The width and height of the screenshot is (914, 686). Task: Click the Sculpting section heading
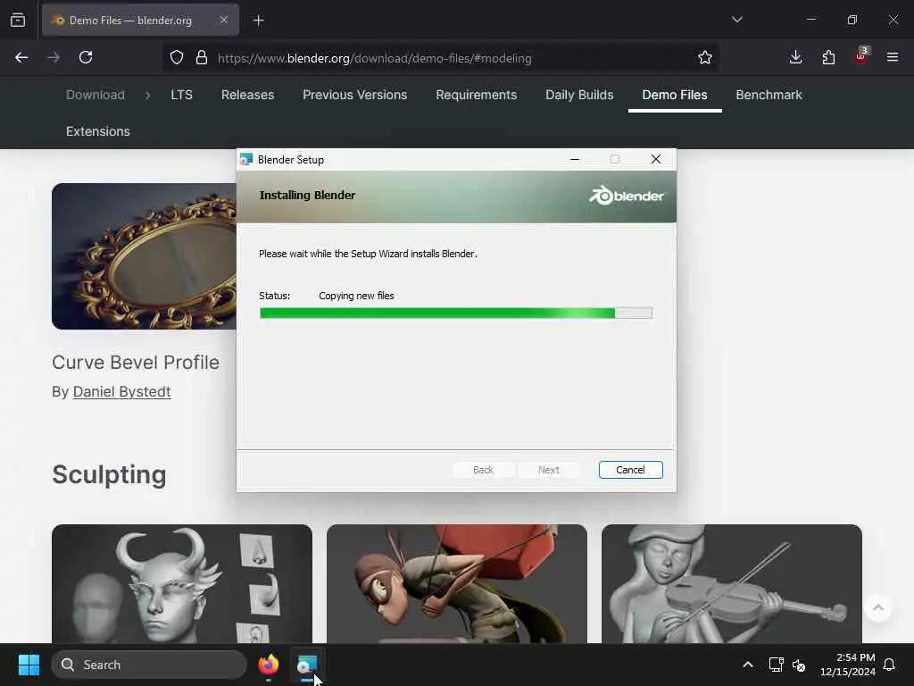tap(109, 475)
